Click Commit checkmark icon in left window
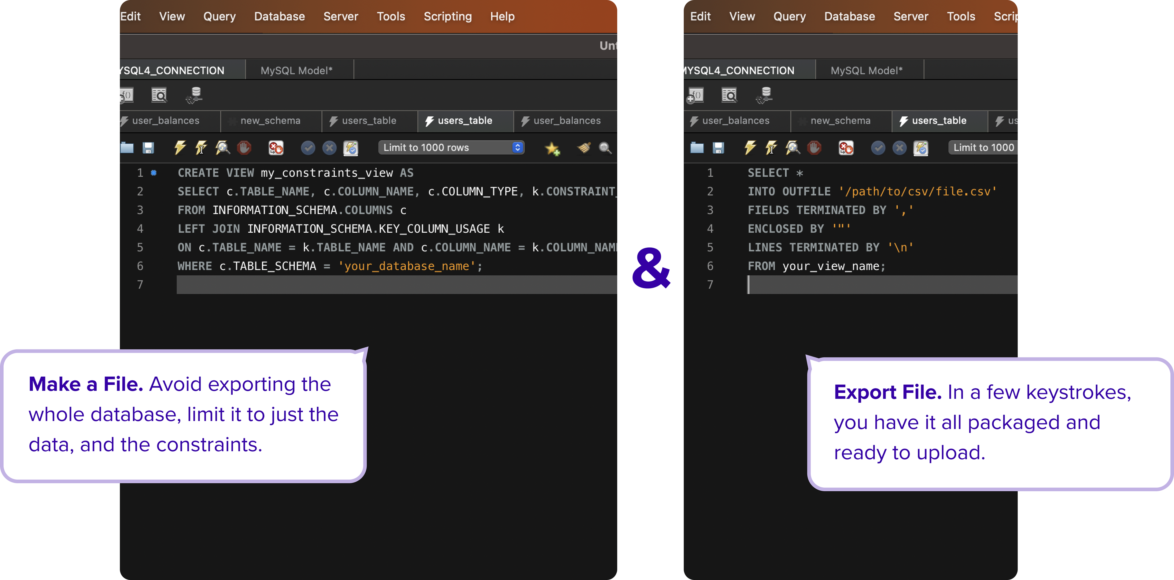Screen dimensions: 1174x580 pos(308,148)
